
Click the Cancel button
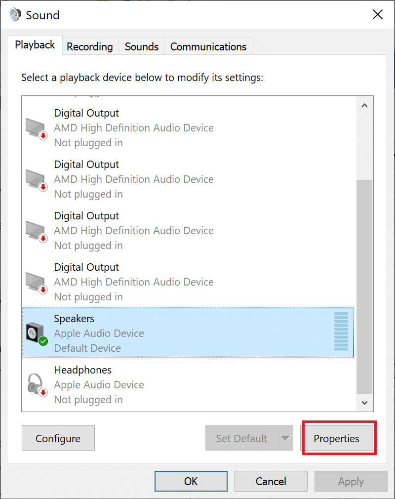(271, 481)
